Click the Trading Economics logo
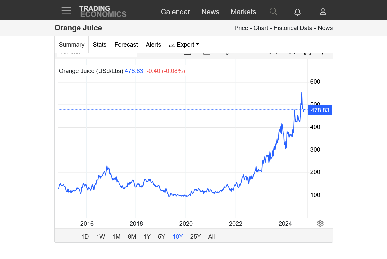This screenshot has width=387, height=259. pyautogui.click(x=103, y=11)
